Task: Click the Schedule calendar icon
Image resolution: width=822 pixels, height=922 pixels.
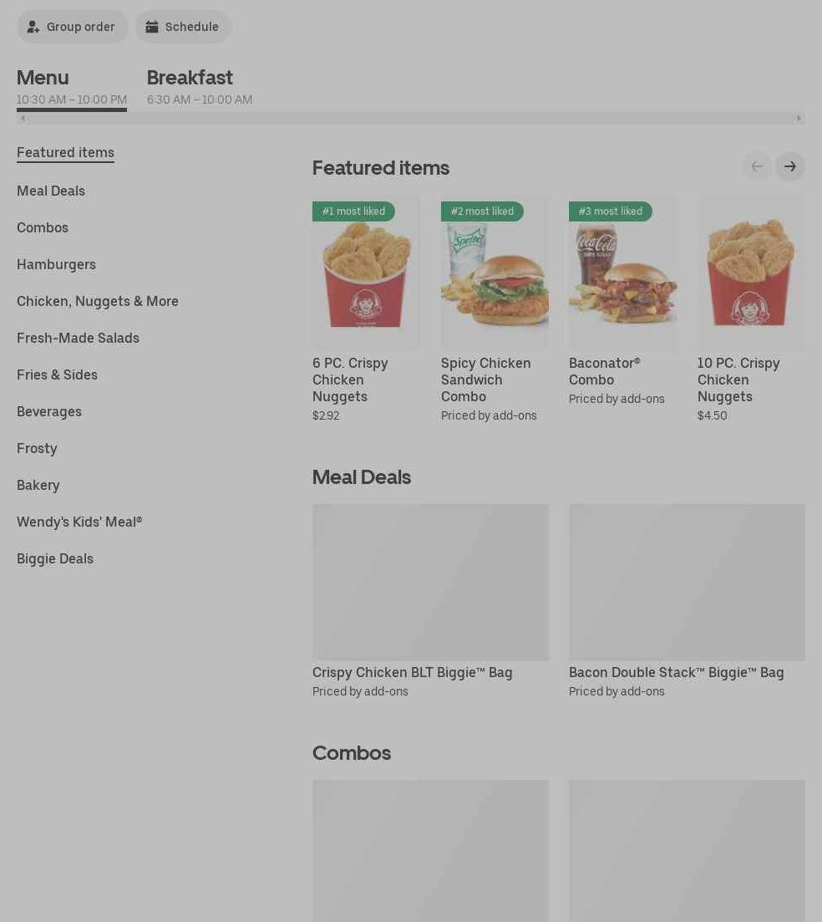Action: 151,27
